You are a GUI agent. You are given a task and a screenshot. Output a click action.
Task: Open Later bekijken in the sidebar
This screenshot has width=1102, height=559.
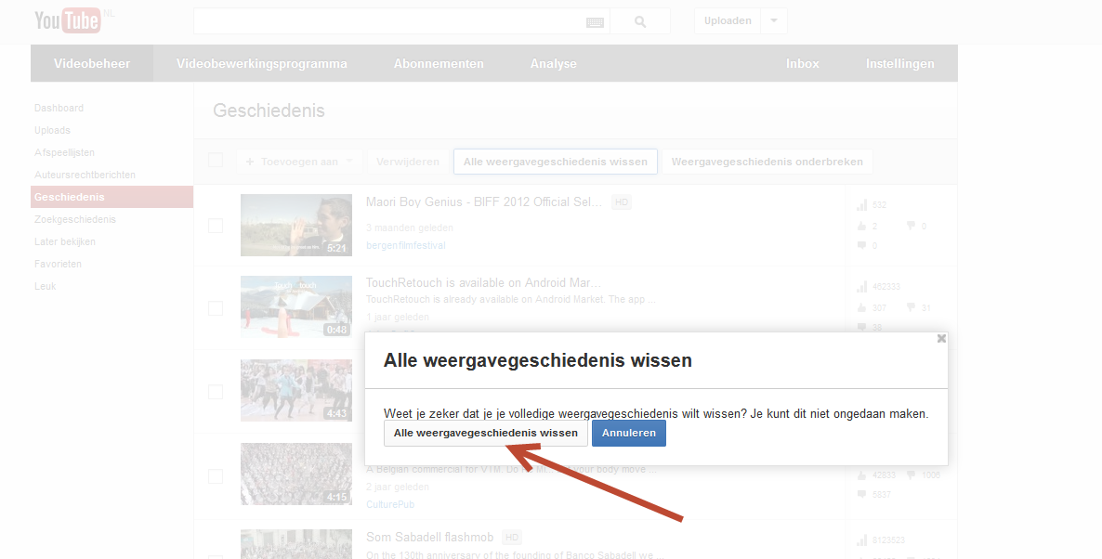point(65,241)
